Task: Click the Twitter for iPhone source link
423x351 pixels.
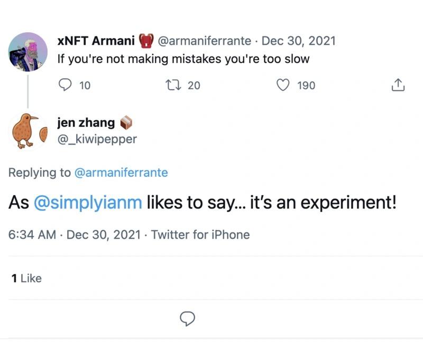Action: 200,234
